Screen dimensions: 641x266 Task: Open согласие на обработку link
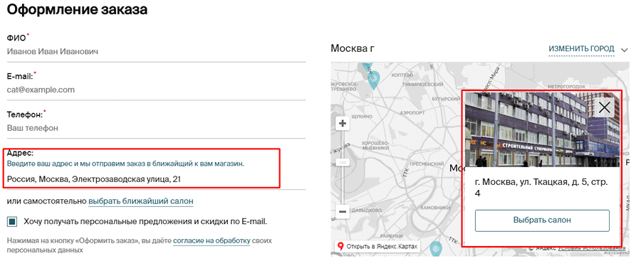point(212,240)
